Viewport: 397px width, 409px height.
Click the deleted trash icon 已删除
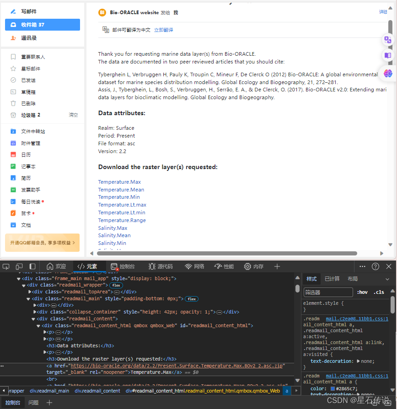click(x=13, y=103)
